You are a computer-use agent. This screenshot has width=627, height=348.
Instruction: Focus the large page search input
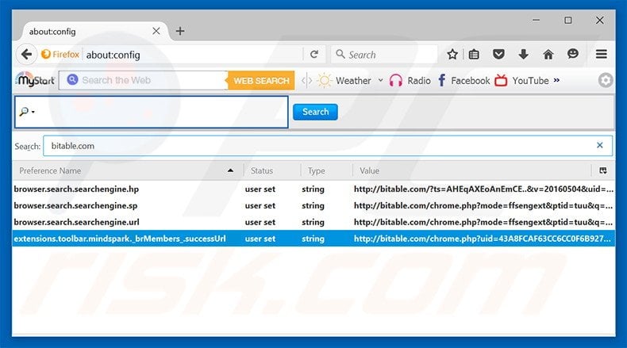[x=151, y=112]
